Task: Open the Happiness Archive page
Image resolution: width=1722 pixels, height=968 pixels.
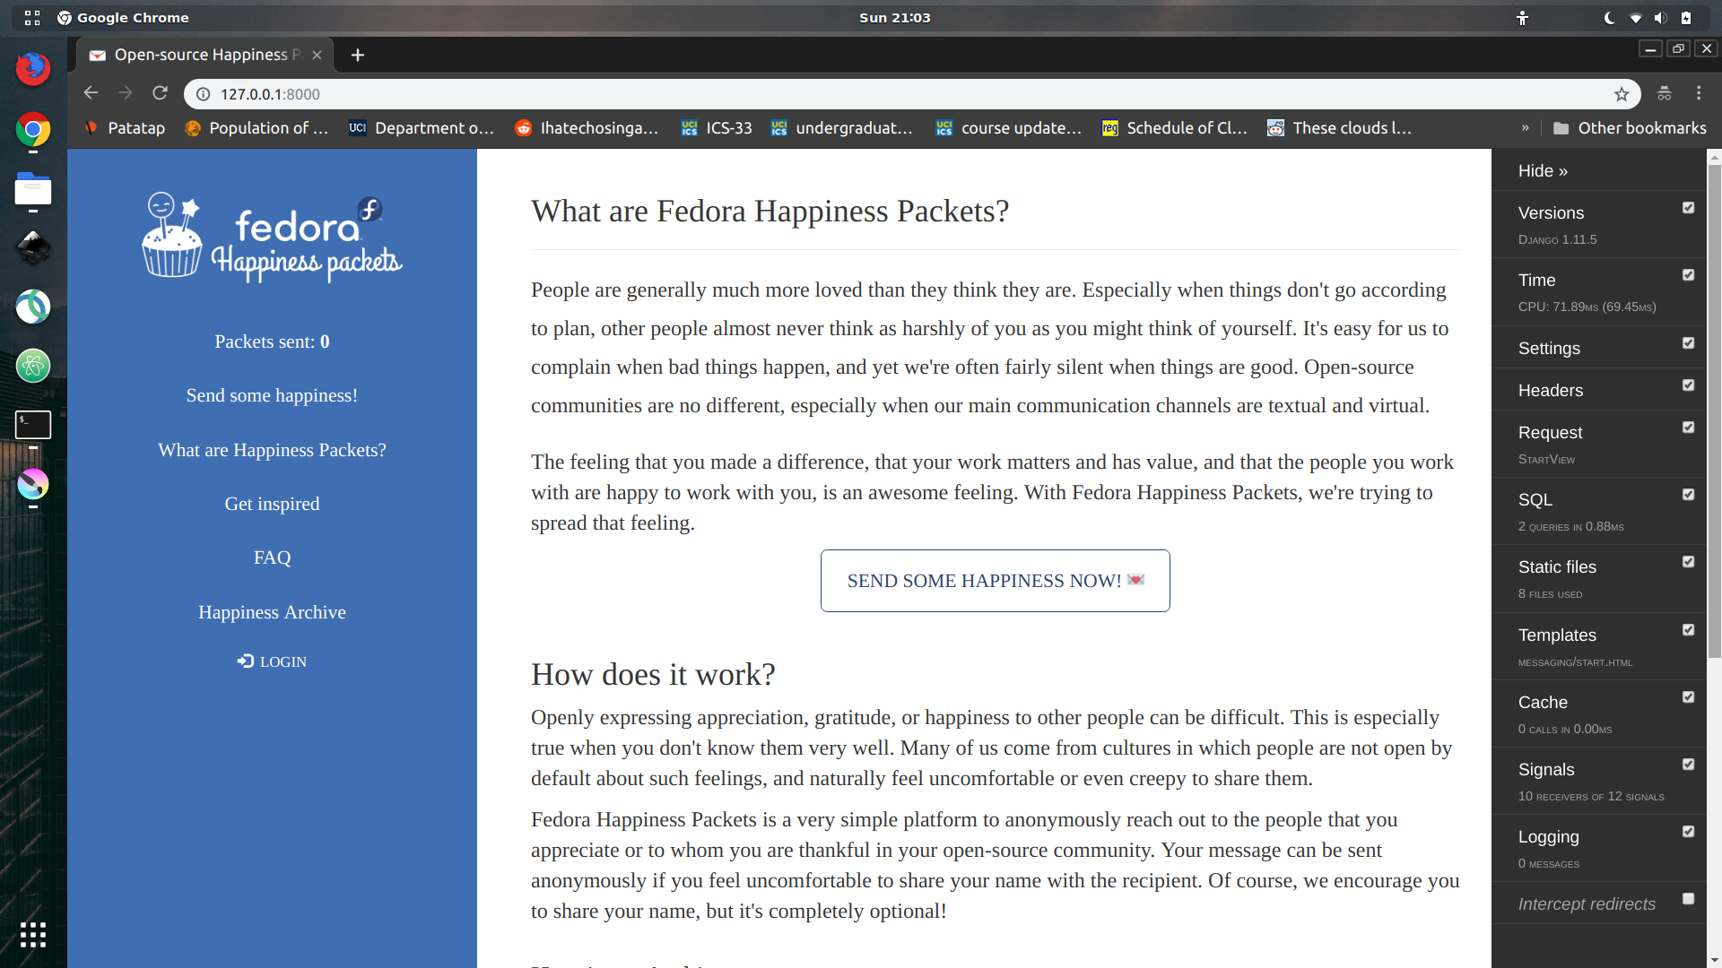Action: pos(272,612)
